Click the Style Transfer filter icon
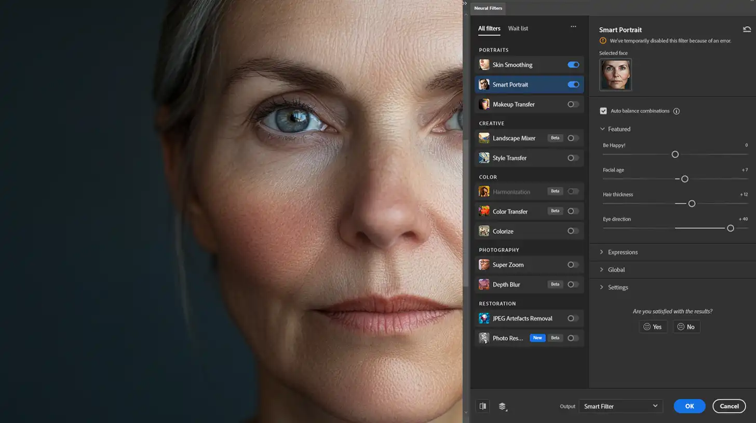Image resolution: width=756 pixels, height=423 pixels. point(484,158)
